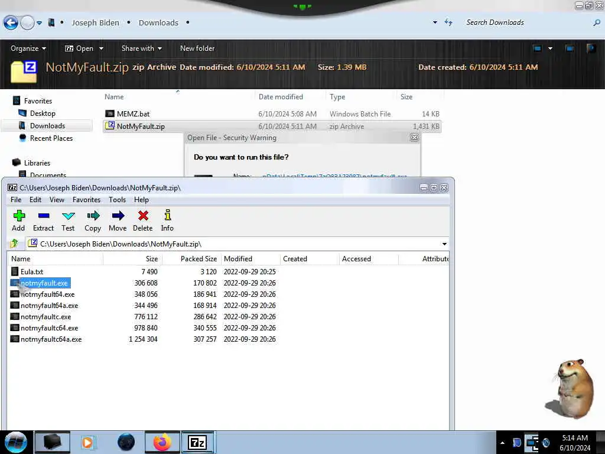Viewport: 605px width, 454px height.
Task: Click the Delete toolbar icon
Action: (143, 220)
